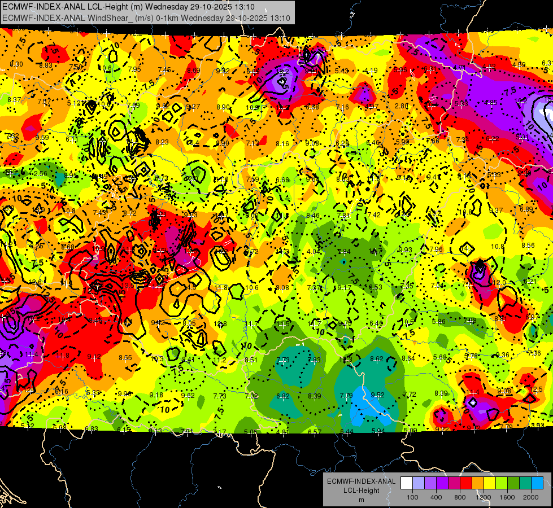Click the wind shear value "2.80"
The width and height of the screenshot is (553, 508).
pyautogui.click(x=402, y=106)
